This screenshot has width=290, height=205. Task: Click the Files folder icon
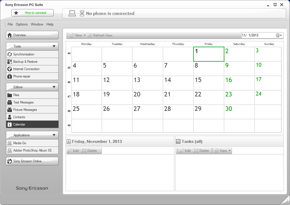(10, 95)
